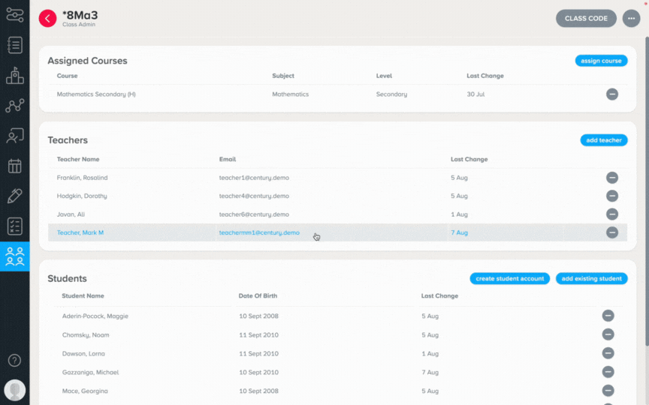The height and width of the screenshot is (405, 649).
Task: Select Aderin-Pocock, Maggie student name
Action: point(95,316)
